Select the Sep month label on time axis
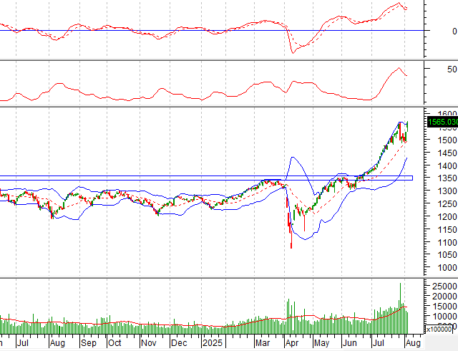Image resolution: width=458 pixels, height=351 pixels. pyautogui.click(x=90, y=344)
